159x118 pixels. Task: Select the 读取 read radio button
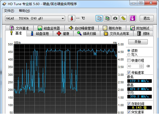(129, 51)
